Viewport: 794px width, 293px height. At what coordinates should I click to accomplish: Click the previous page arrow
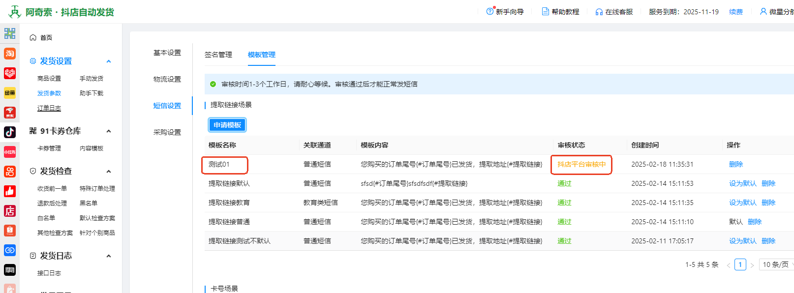pos(729,265)
